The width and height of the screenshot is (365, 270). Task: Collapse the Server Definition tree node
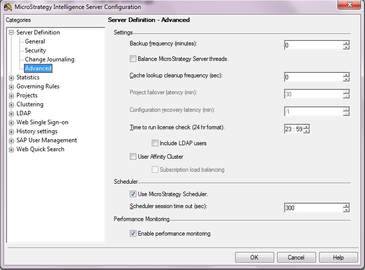[x=11, y=32]
